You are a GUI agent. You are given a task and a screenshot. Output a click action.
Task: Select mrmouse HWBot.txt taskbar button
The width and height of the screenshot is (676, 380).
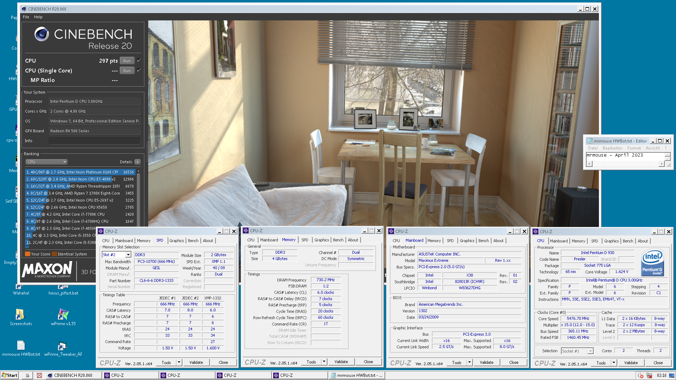coord(357,375)
